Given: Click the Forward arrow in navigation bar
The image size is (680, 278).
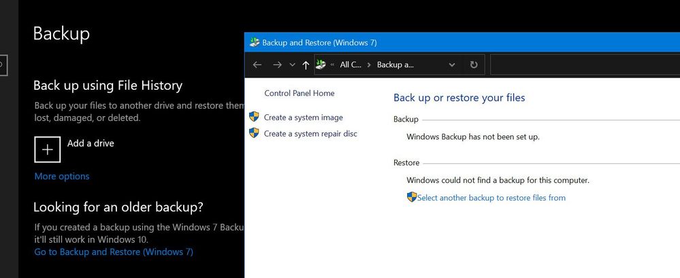Looking at the screenshot, I should click(277, 65).
